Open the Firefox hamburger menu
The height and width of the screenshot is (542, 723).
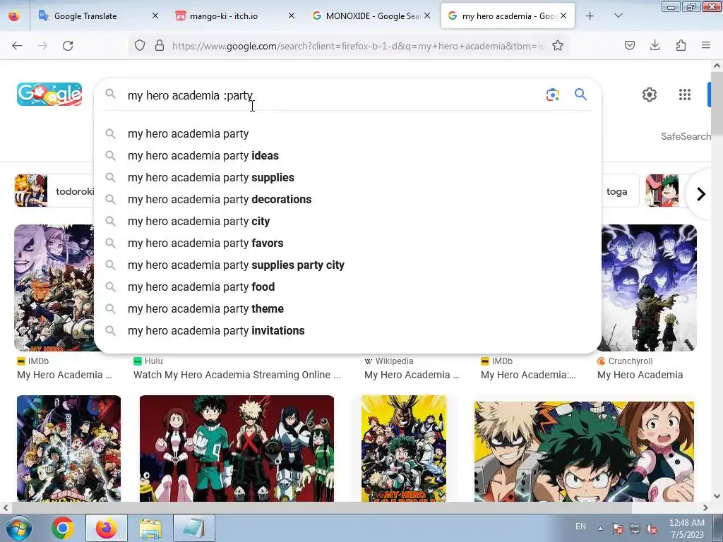[705, 45]
